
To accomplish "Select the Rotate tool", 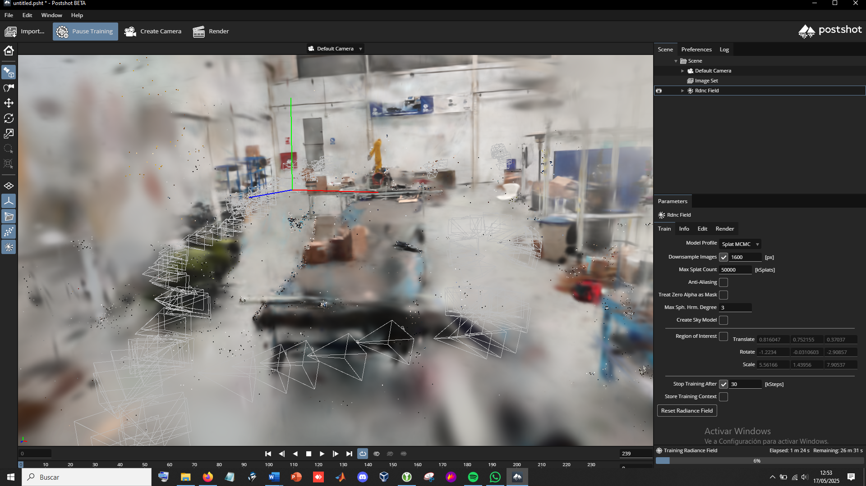I will [9, 118].
